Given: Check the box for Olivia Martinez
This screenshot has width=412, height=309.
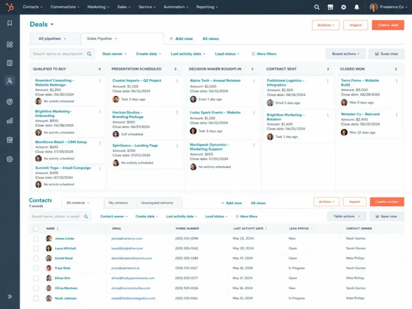Looking at the screenshot, I should coord(36,288).
